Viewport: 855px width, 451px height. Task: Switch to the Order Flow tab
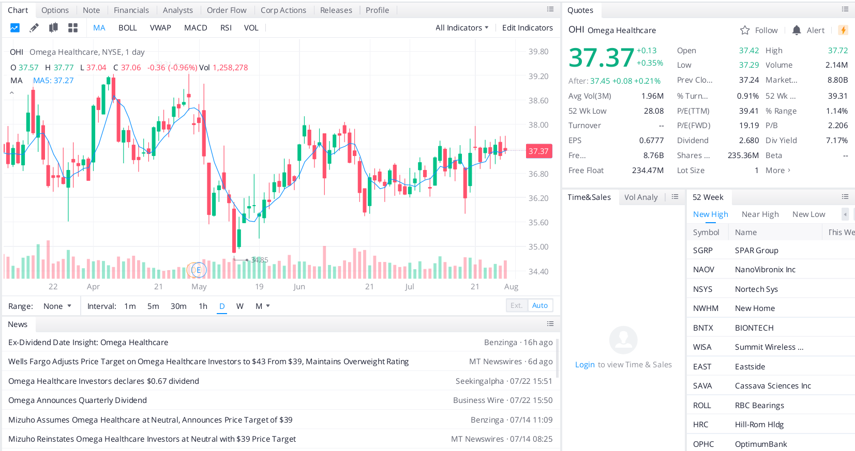pos(227,10)
